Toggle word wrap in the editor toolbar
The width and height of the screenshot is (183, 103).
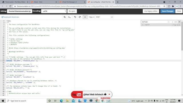pyautogui.click(x=85, y=17)
